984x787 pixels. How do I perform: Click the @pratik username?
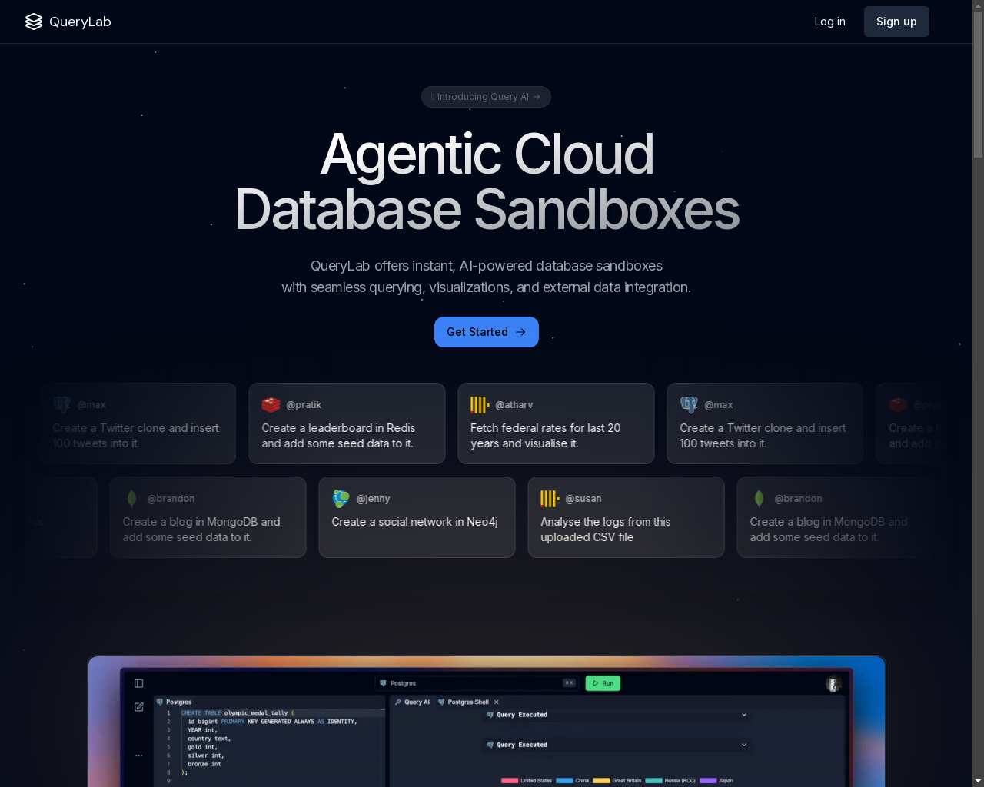pos(304,405)
